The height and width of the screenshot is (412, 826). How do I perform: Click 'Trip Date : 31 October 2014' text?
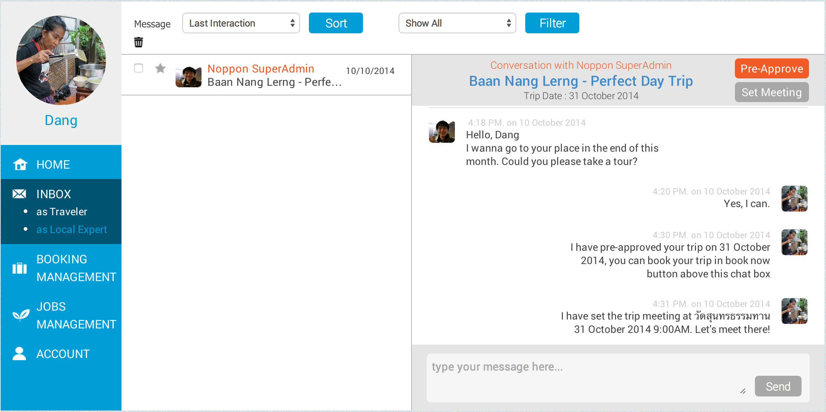tap(581, 96)
